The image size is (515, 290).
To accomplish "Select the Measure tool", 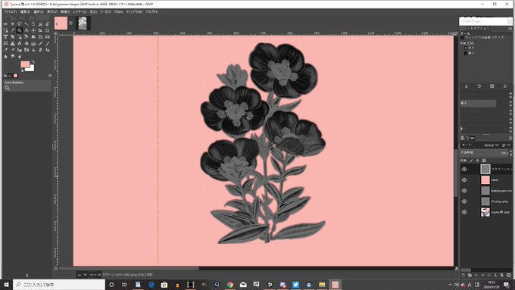I will click(27, 30).
